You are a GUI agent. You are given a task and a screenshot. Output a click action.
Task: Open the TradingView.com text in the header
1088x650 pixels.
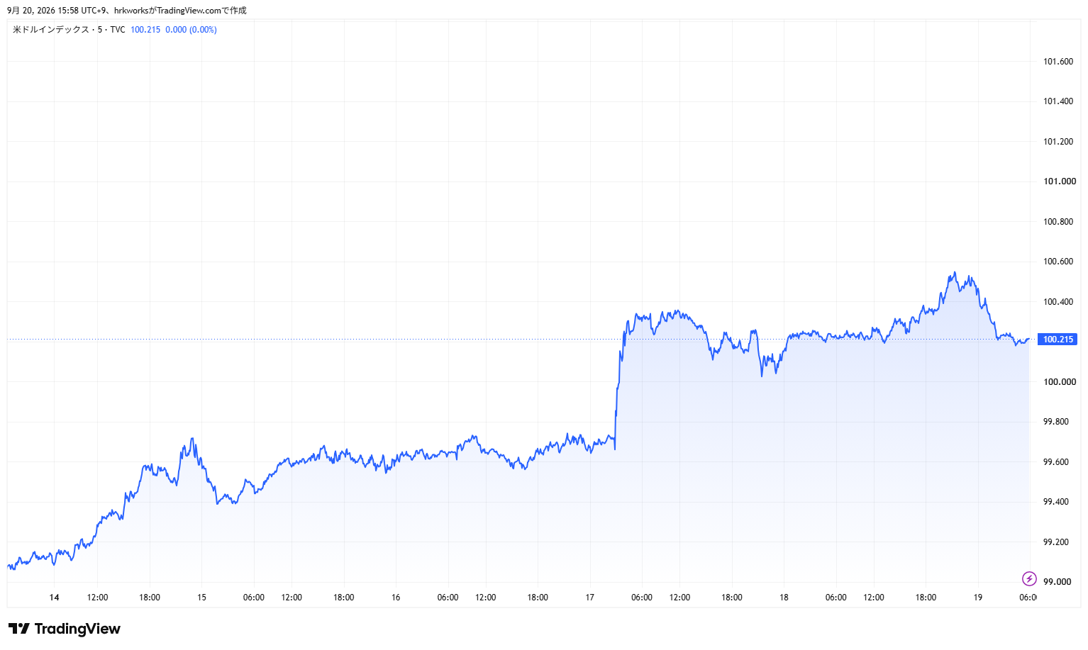189,11
